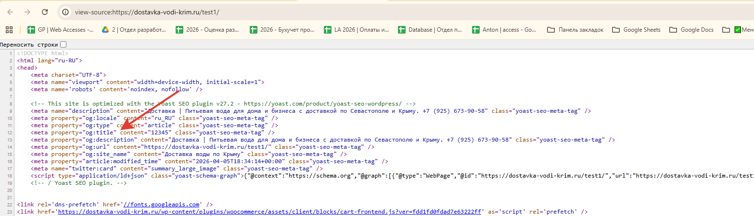The width and height of the screenshot is (754, 216).
Task: Expand the Google Sheets bookmark folder
Action: (636, 30)
